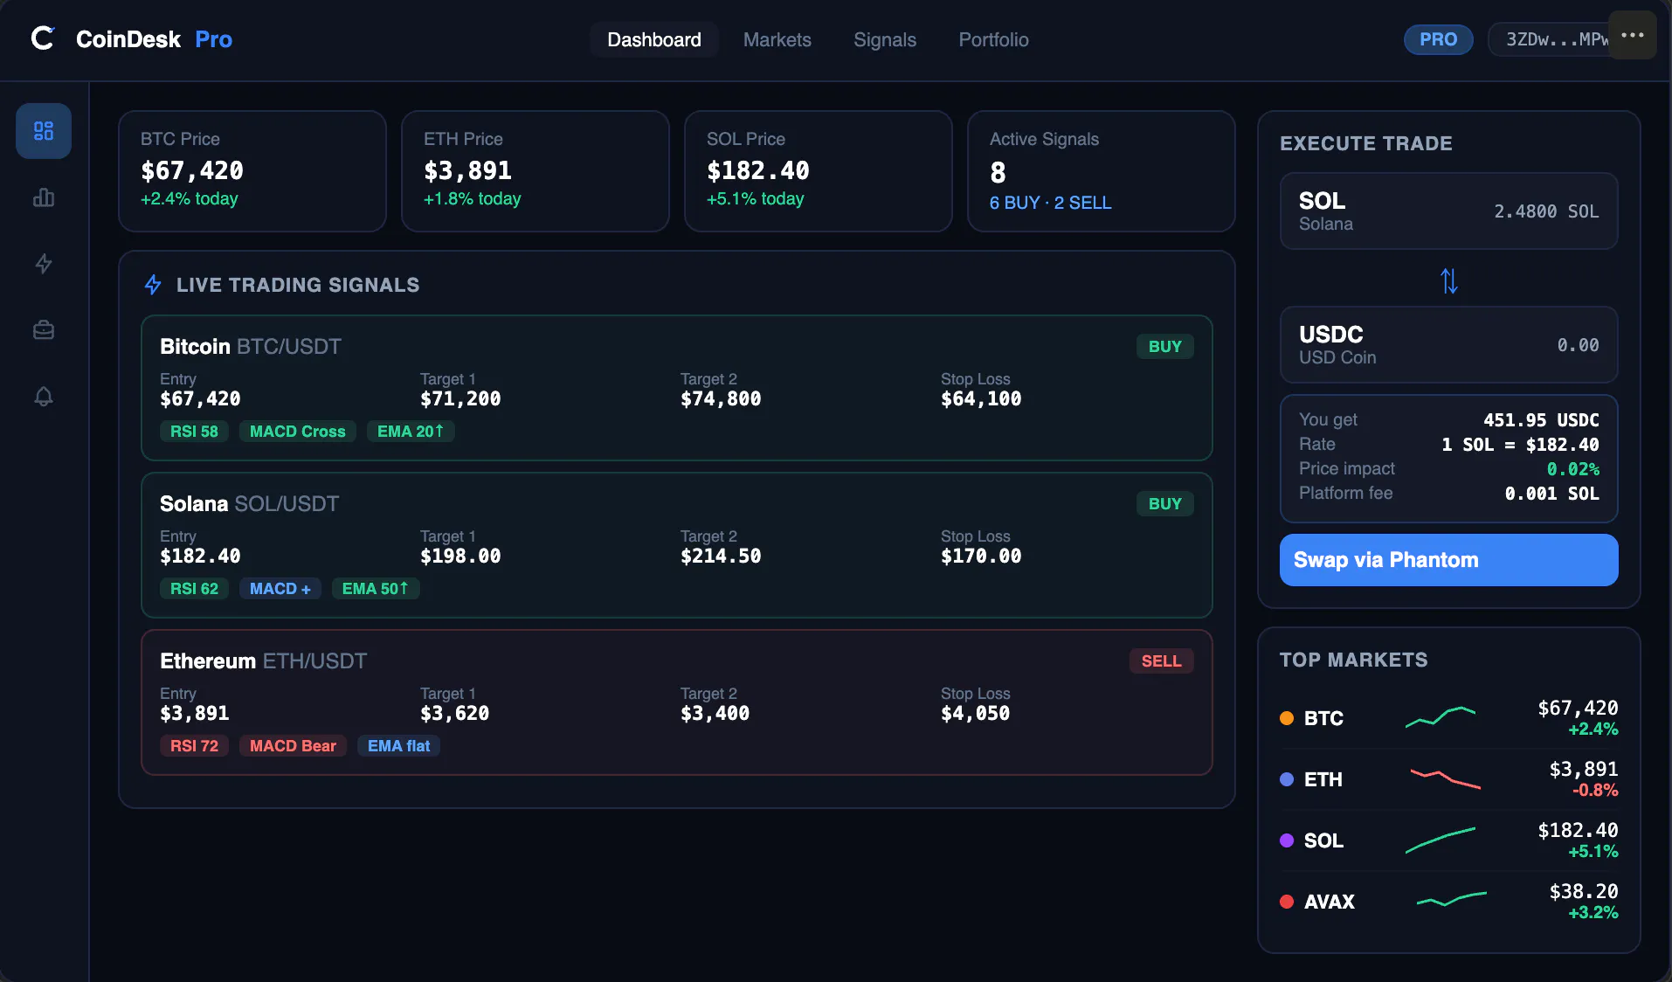Click the purple SOL dot in Top Markets

point(1287,840)
